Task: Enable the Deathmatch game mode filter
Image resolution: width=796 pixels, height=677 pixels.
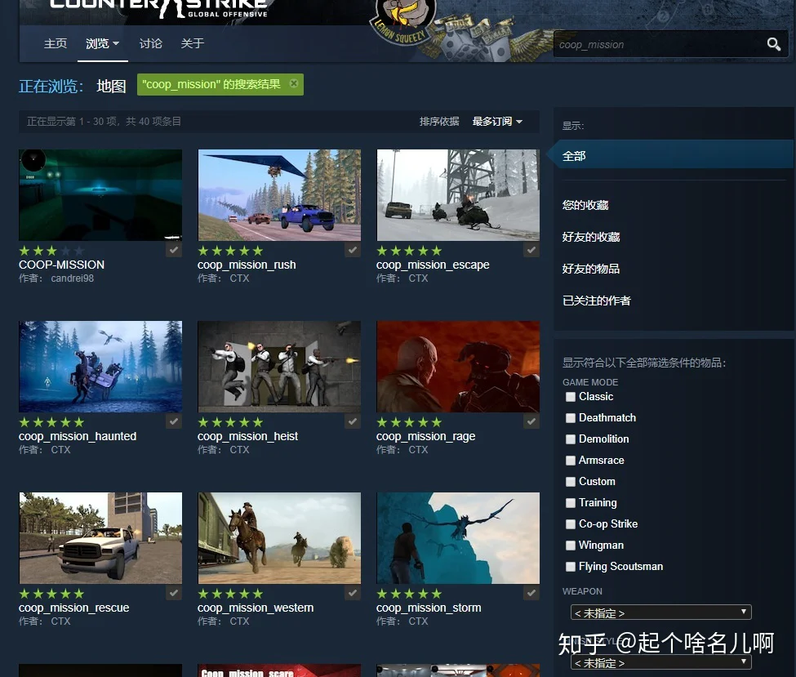Action: [x=571, y=418]
